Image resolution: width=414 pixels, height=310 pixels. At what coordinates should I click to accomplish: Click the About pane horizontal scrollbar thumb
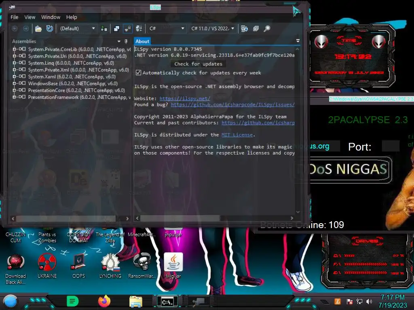[x=180, y=218]
